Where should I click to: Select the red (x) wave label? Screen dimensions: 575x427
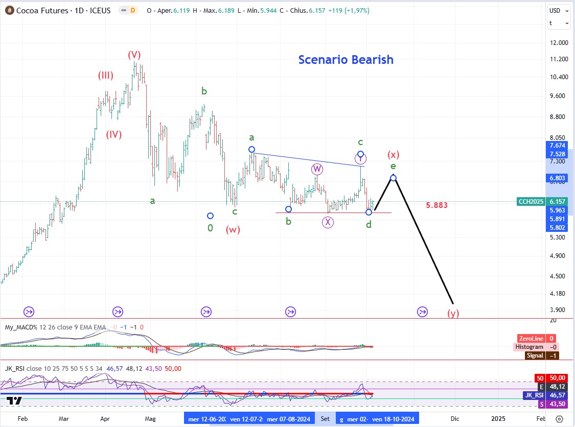394,154
